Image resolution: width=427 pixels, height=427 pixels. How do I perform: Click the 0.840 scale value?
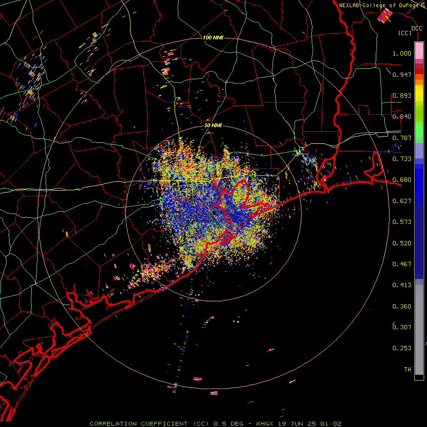pos(402,117)
